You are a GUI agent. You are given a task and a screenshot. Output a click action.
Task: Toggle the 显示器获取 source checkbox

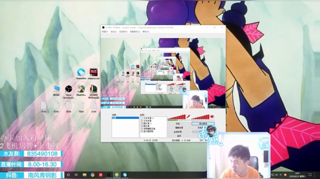click(x=142, y=132)
